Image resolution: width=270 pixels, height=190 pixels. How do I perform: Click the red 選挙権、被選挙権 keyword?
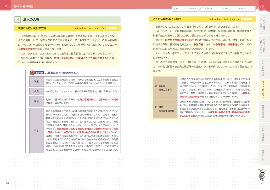pos(227,44)
